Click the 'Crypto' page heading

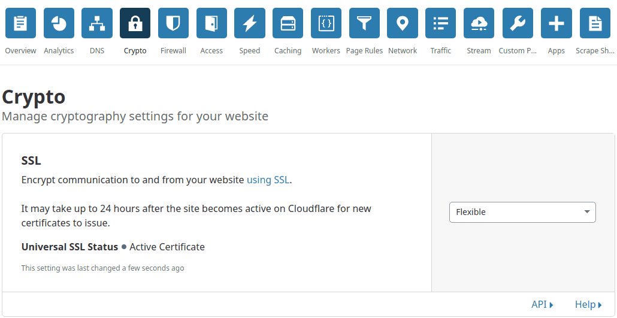[x=34, y=97]
